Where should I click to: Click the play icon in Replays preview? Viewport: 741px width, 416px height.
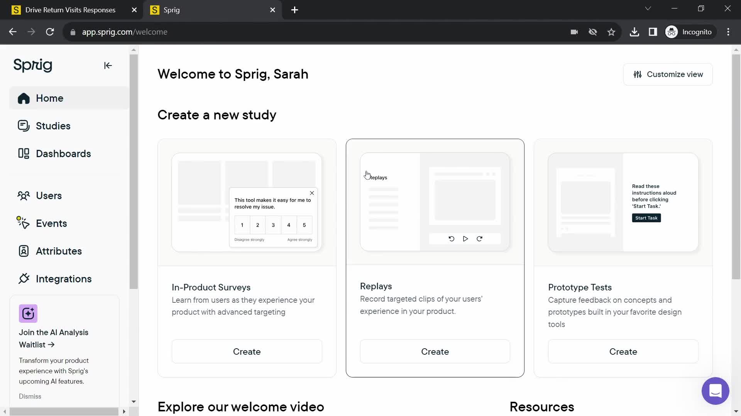pyautogui.click(x=465, y=239)
